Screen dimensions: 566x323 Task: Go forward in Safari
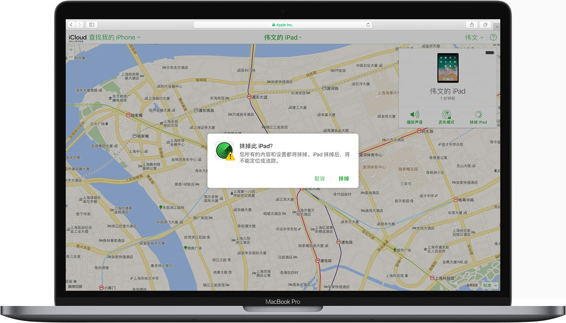pos(79,24)
